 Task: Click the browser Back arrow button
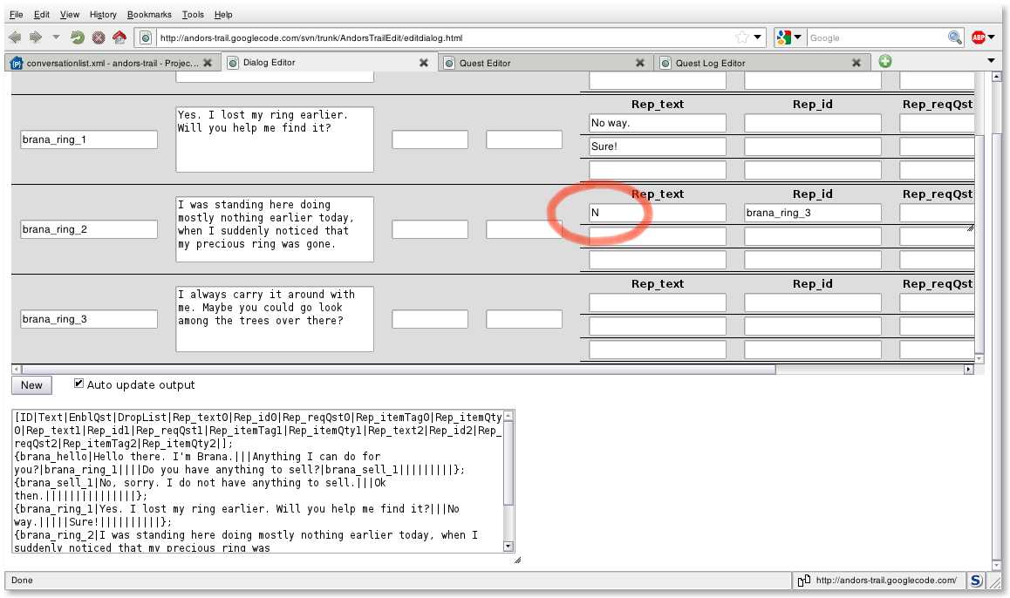pos(14,37)
